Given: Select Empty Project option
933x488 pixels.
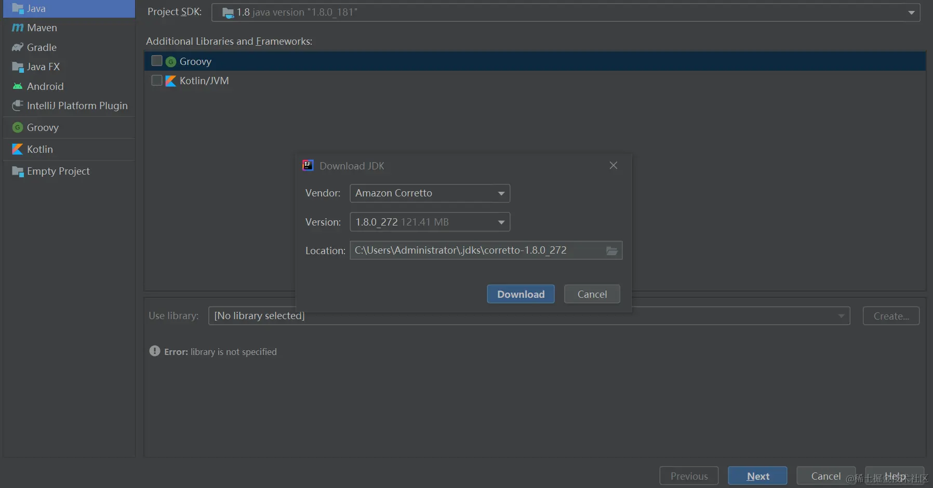Looking at the screenshot, I should point(69,171).
